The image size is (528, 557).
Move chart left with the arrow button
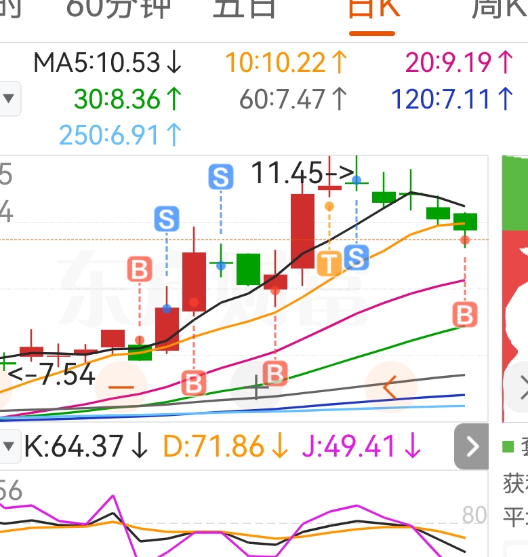point(390,387)
